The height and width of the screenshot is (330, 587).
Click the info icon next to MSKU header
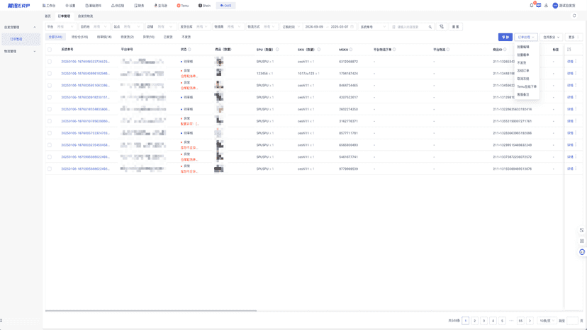click(x=351, y=50)
